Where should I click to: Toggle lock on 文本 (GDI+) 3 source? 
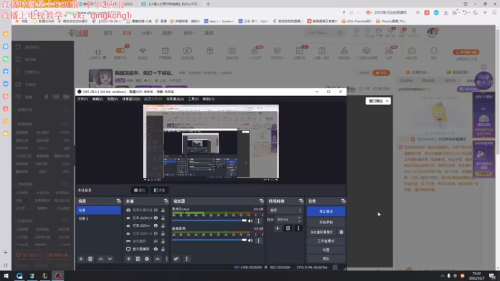pos(163,218)
